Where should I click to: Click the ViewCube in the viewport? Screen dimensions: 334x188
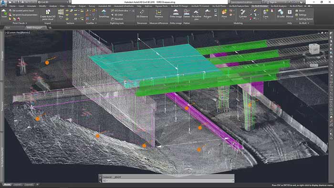coord(314,49)
